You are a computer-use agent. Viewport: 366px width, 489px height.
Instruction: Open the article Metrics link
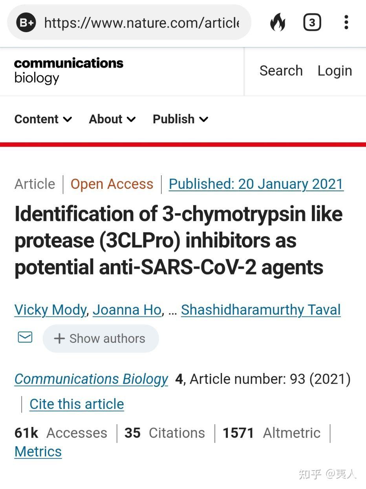tap(38, 452)
